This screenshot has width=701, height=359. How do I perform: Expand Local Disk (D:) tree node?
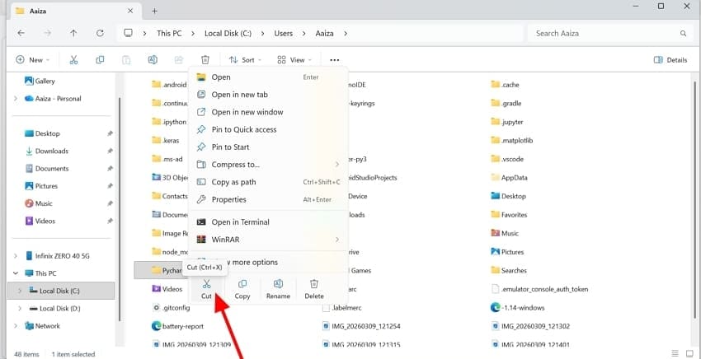pyautogui.click(x=20, y=309)
